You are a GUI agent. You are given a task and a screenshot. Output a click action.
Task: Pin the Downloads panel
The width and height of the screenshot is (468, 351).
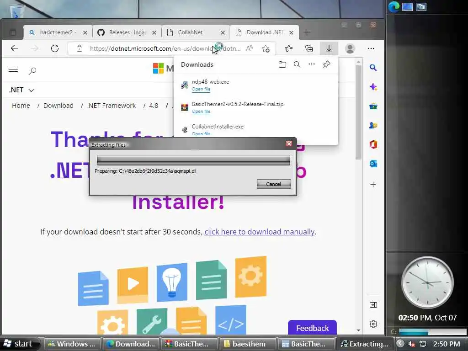[326, 64]
